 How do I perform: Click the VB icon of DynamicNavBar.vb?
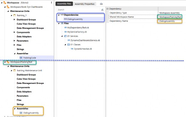click(x=72, y=49)
